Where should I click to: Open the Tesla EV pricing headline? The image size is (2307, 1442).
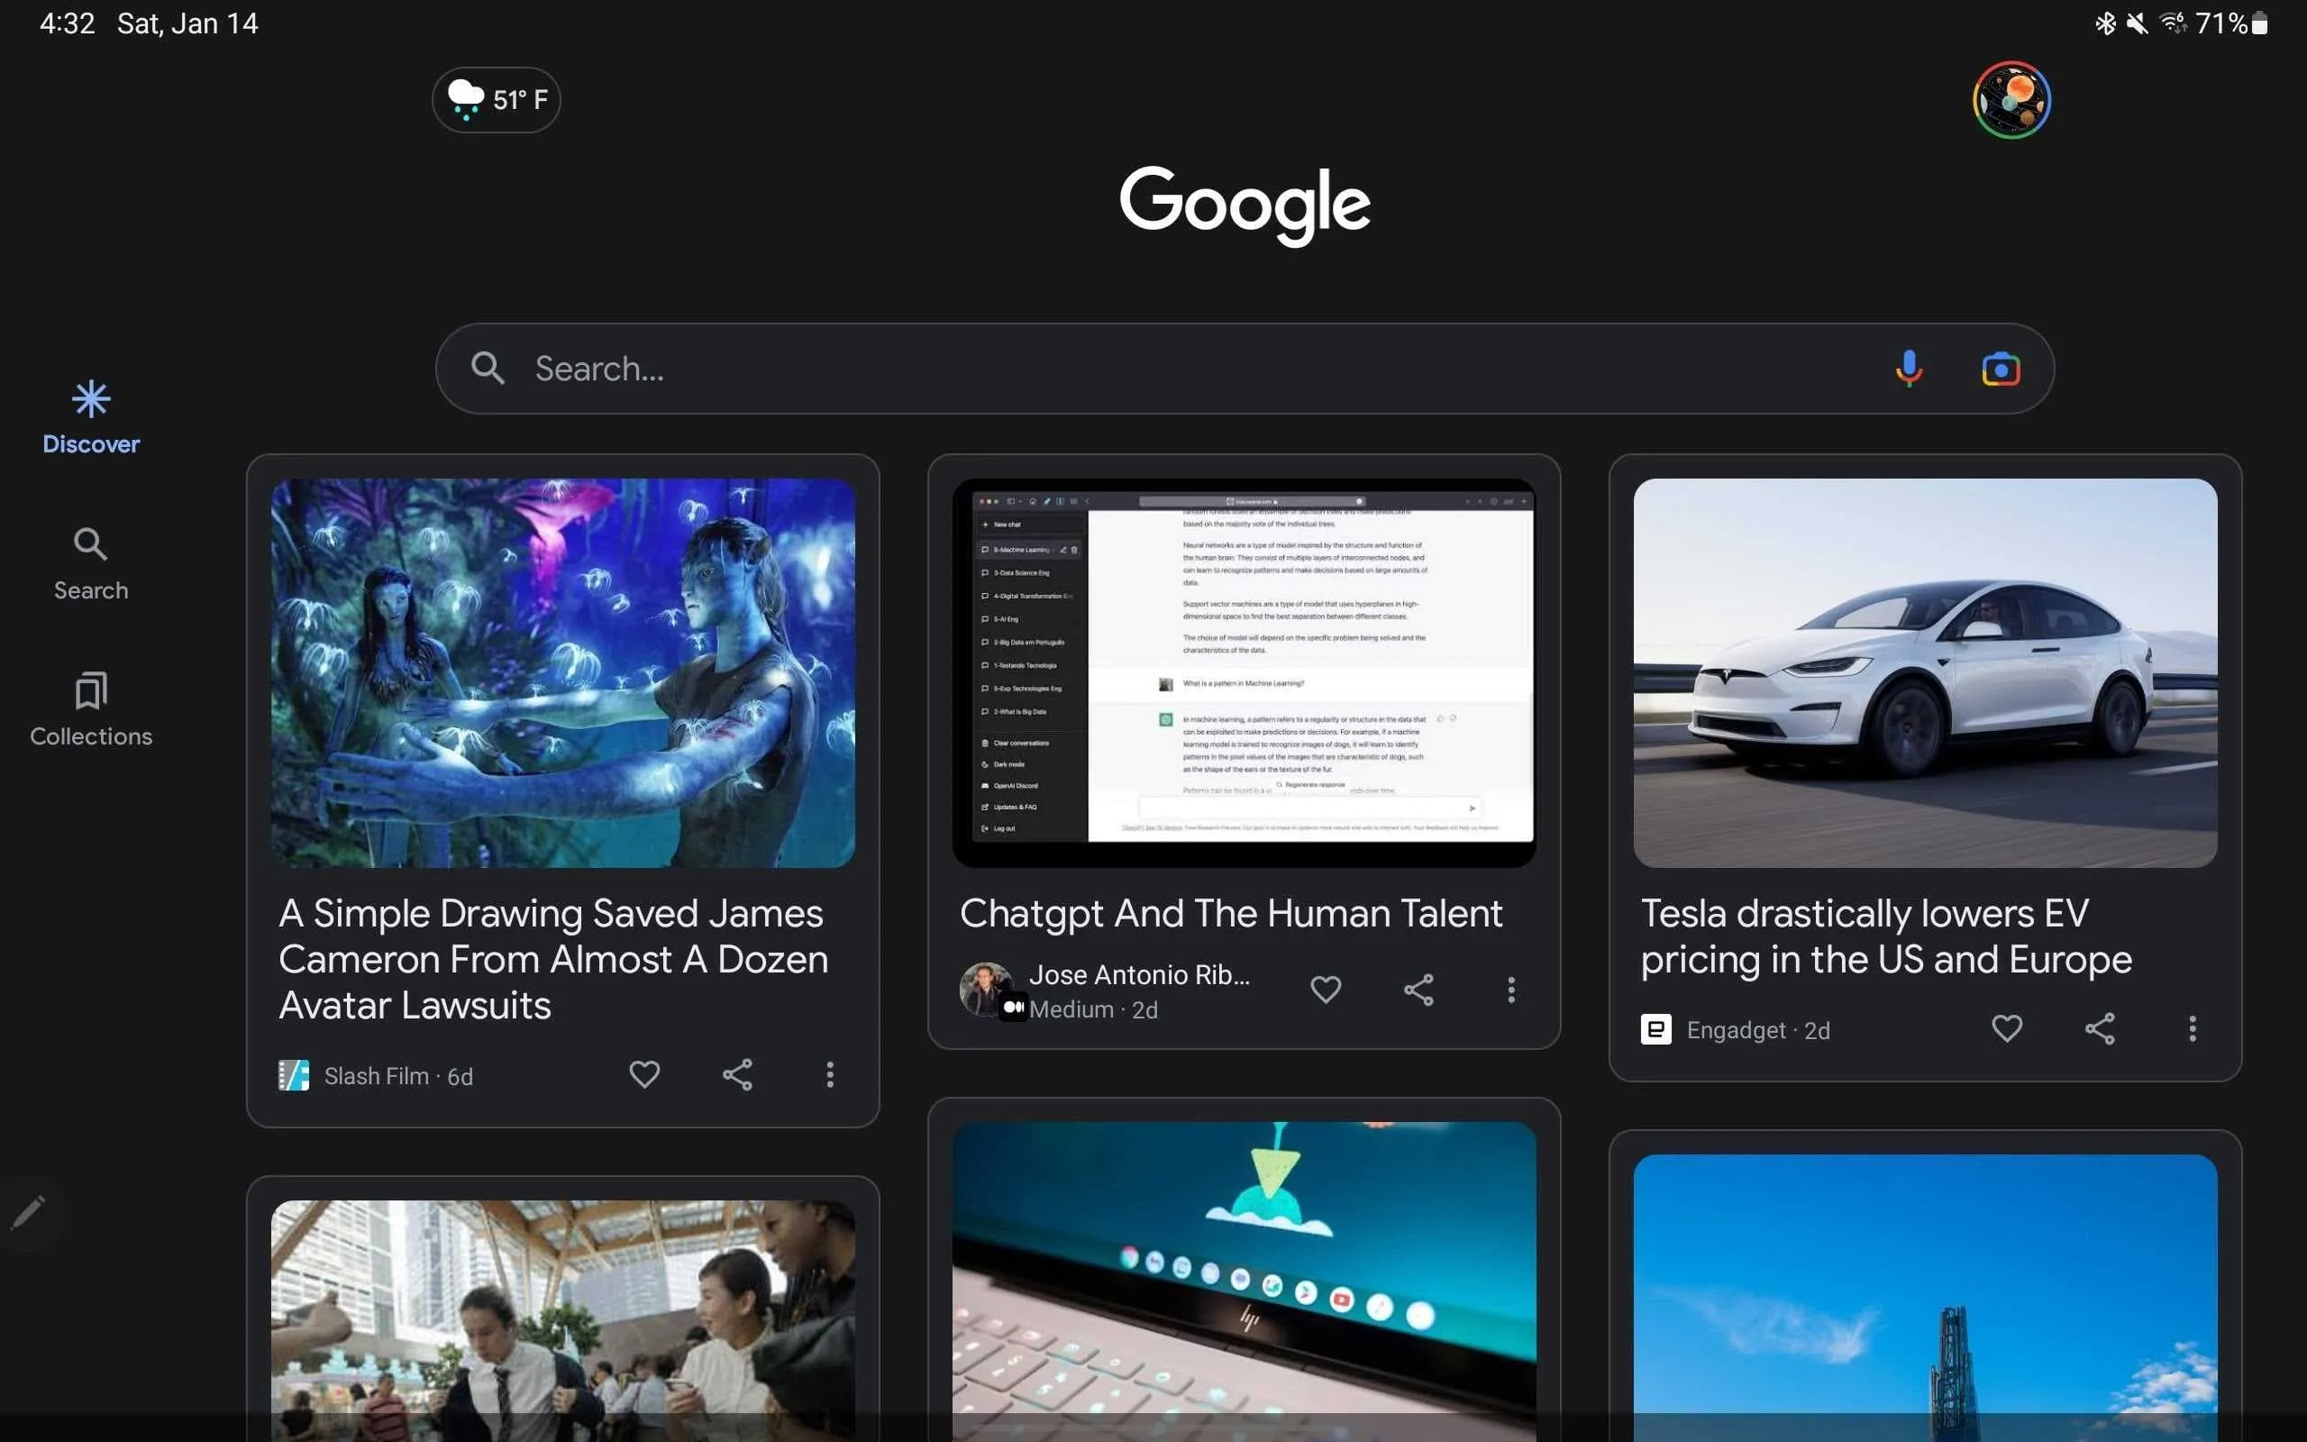click(1886, 936)
